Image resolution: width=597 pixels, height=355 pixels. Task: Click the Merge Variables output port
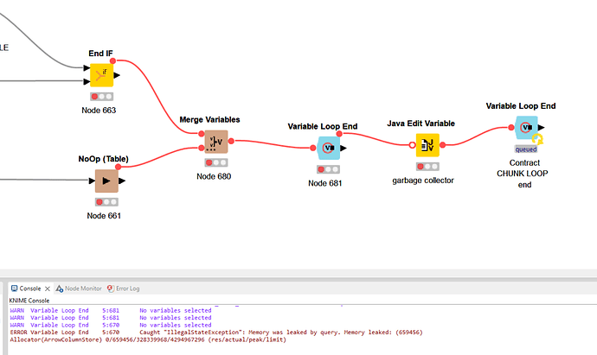click(231, 141)
